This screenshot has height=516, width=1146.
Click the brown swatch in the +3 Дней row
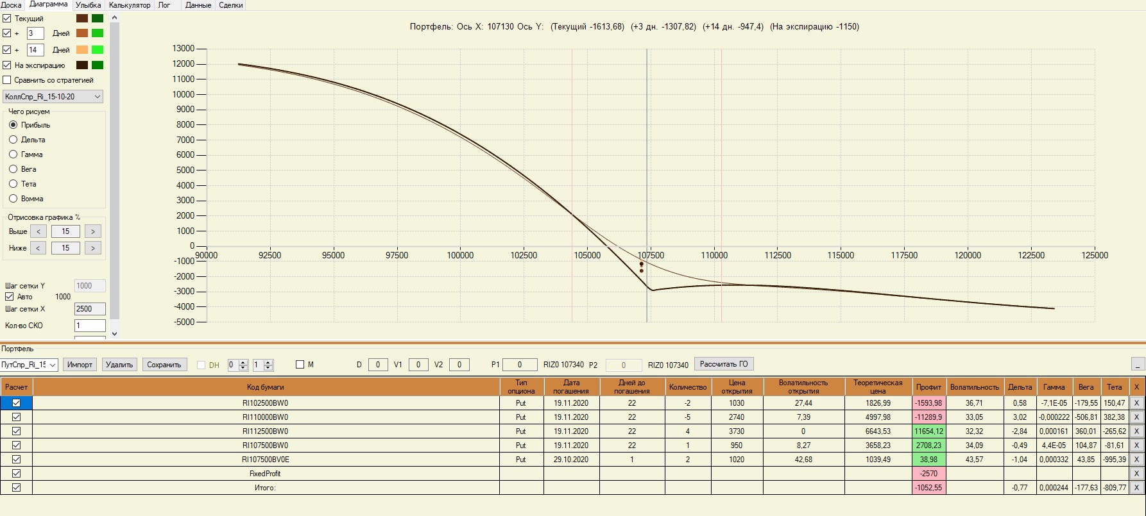coord(82,33)
